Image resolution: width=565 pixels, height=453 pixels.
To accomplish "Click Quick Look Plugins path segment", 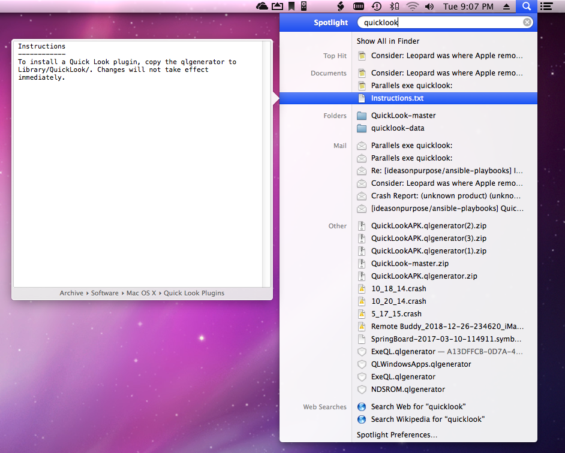I will pyautogui.click(x=194, y=293).
